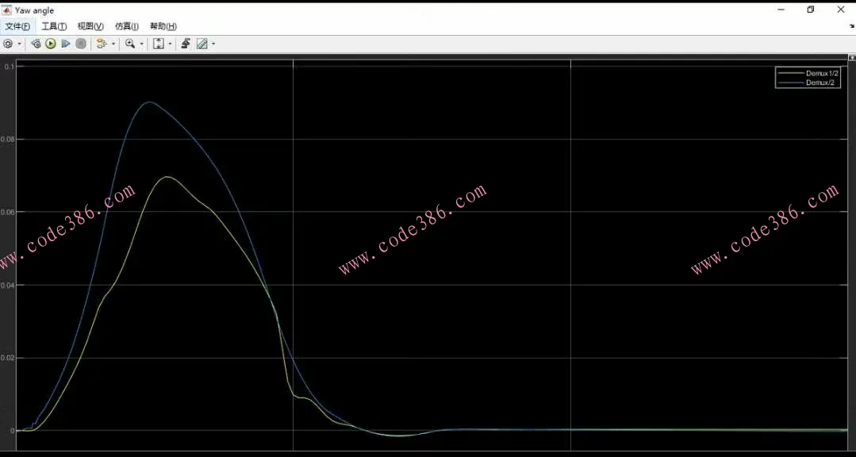Select the Zoom magnifier tool

click(130, 44)
